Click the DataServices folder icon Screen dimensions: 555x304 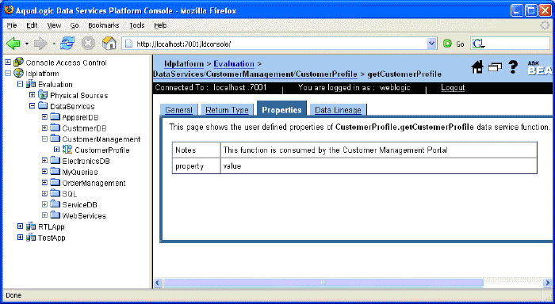43,106
